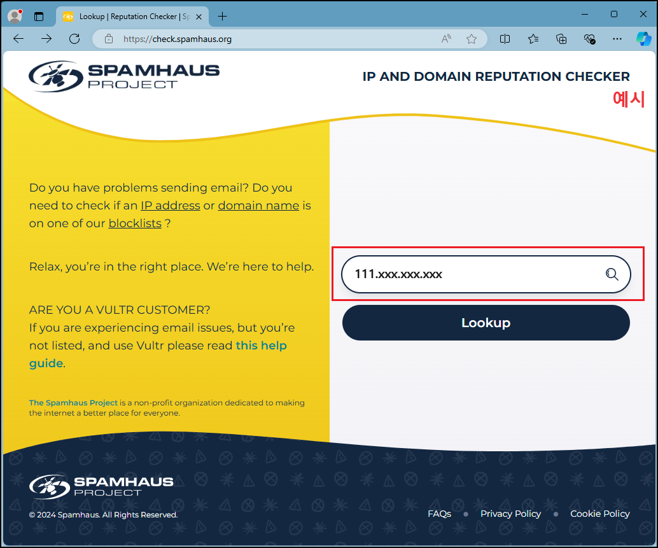This screenshot has height=548, width=658.
Task: Open Privacy Policy footer link
Action: coord(511,514)
